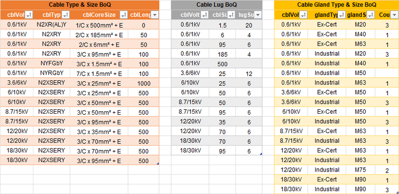Screen dimensions: 399x194
Task: Open the cblTyp column filter dropdown
Action: [66, 15]
